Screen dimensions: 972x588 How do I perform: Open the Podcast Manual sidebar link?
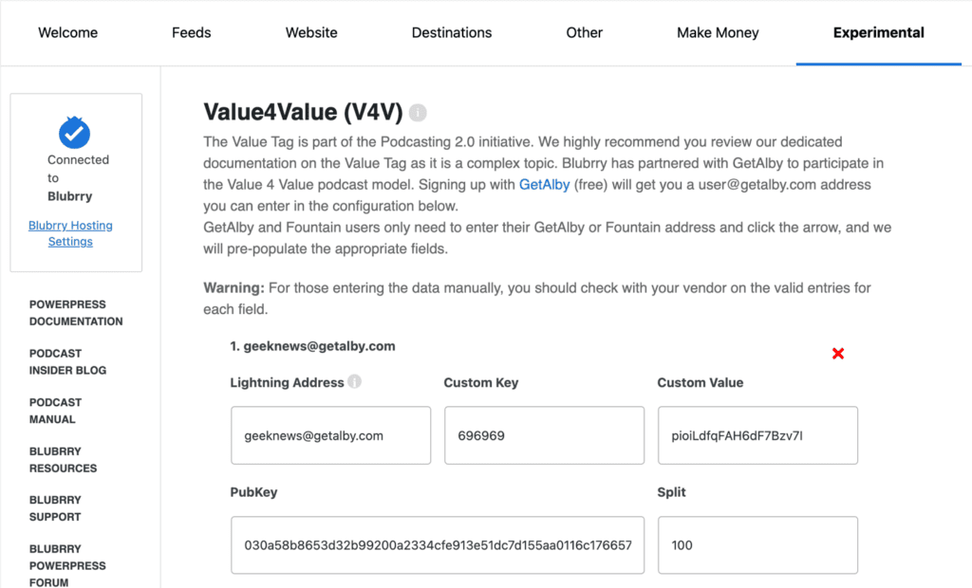(55, 411)
